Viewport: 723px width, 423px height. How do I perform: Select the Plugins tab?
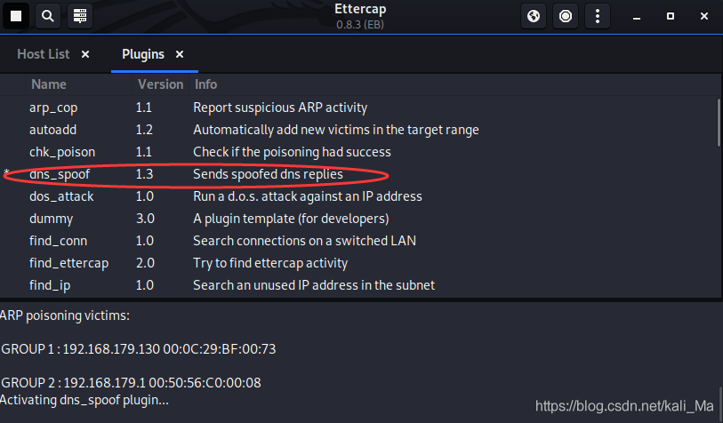coord(143,54)
